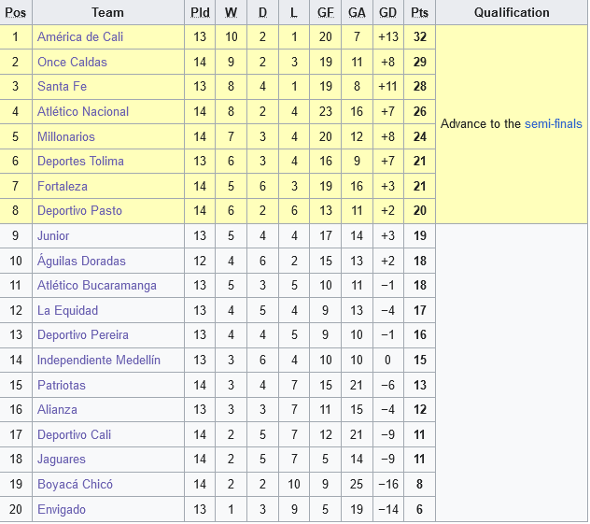This screenshot has height=524, width=590.
Task: Open the Junior team page
Action: click(53, 235)
